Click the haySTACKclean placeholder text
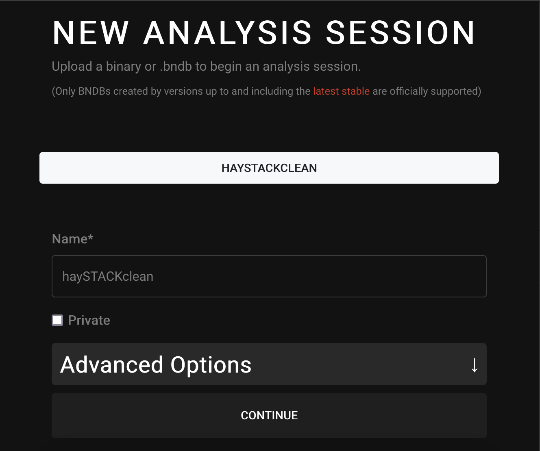The image size is (540, 451). (x=108, y=276)
